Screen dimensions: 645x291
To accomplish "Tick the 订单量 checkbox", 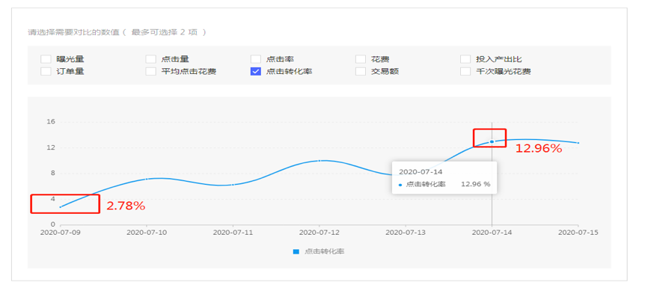I will click(46, 72).
